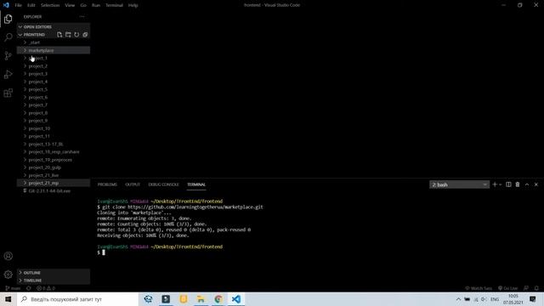544x306 pixels.
Task: Kill terminal with trash icon
Action: 518,184
